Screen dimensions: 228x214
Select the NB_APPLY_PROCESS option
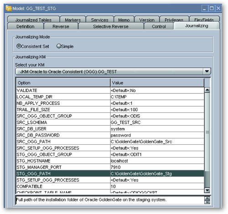tap(63, 103)
